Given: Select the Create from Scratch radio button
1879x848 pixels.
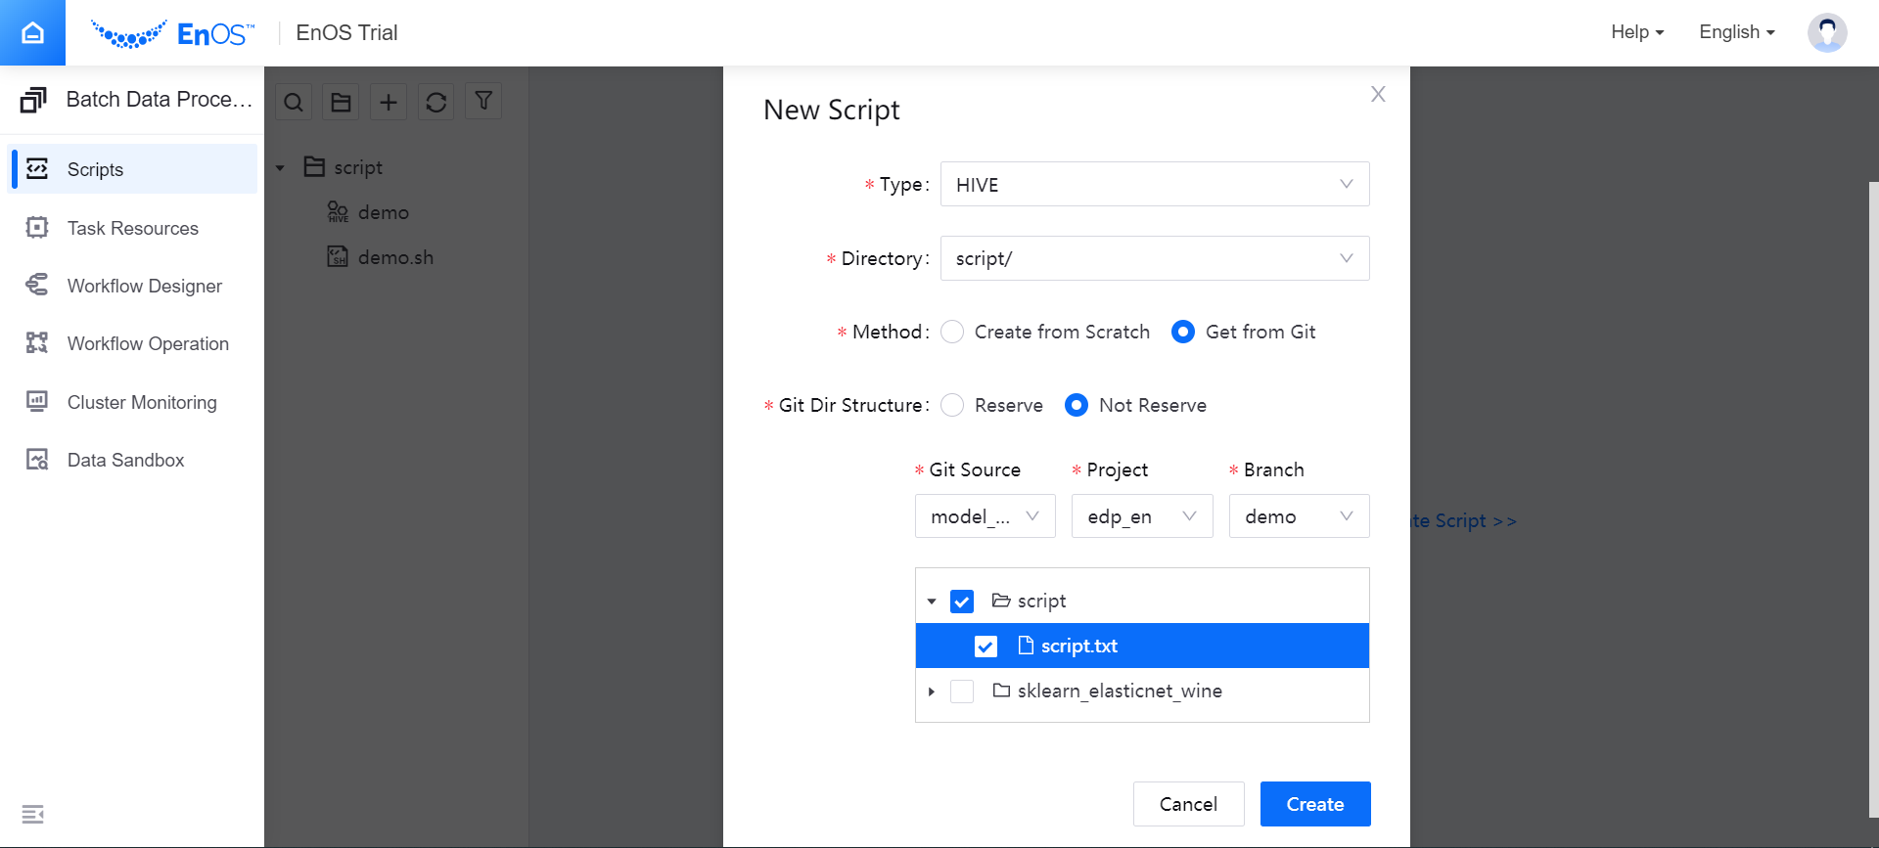Looking at the screenshot, I should pyautogui.click(x=952, y=332).
